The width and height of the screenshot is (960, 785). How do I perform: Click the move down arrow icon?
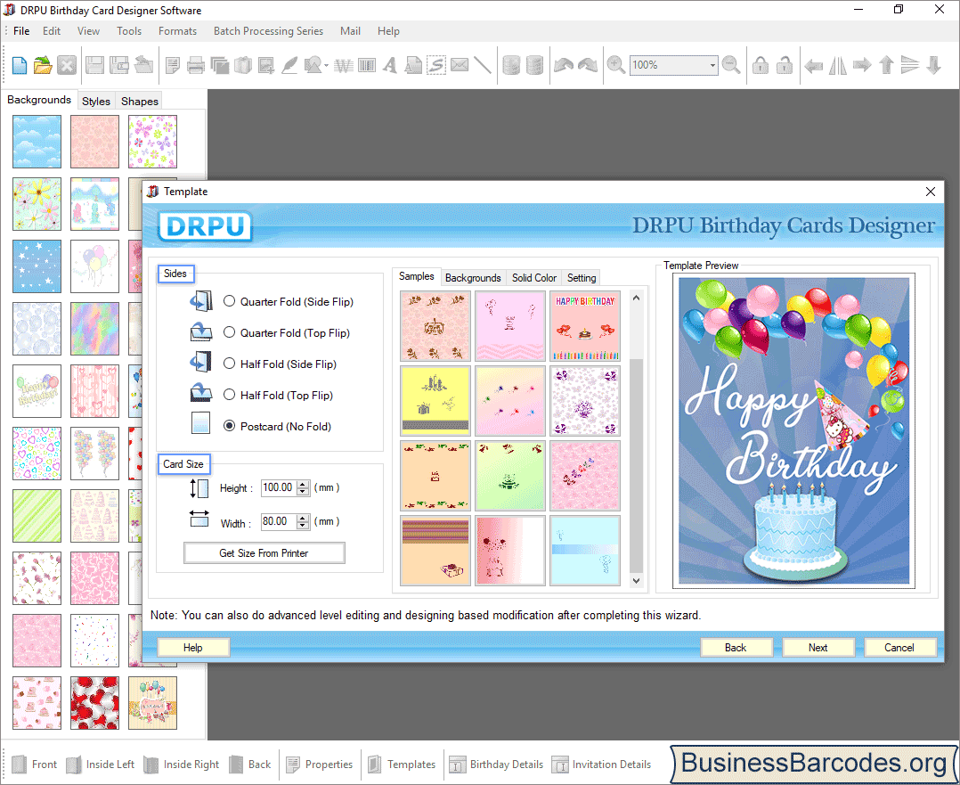pos(933,65)
